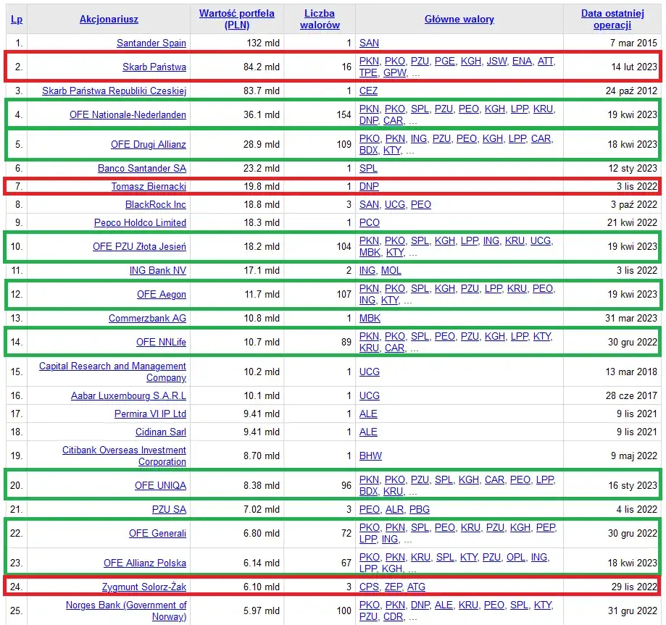666x625 pixels.
Task: Click the MOL ticker link
Action: [x=391, y=271]
